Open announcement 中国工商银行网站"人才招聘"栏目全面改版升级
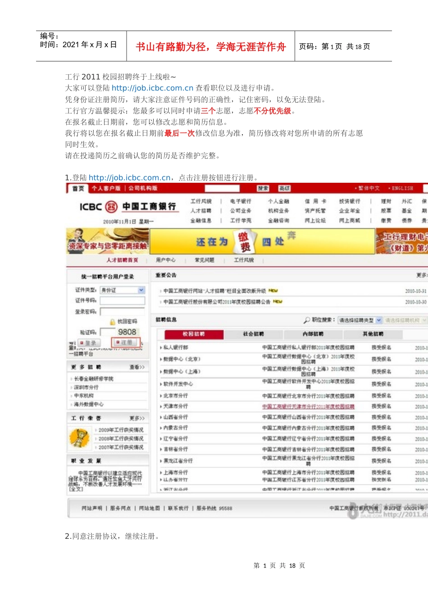Image resolution: width=428 pixels, height=605 pixels. [x=214, y=291]
